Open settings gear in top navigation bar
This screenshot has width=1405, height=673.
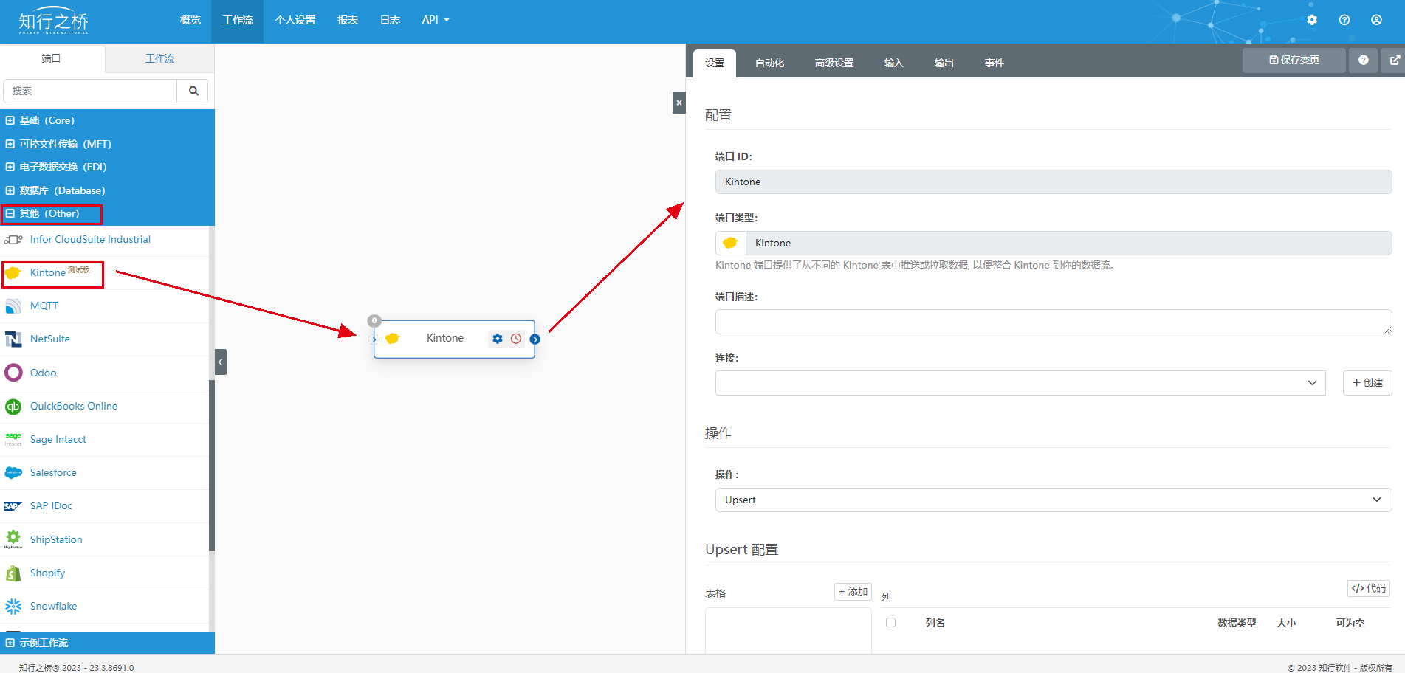(x=1312, y=20)
